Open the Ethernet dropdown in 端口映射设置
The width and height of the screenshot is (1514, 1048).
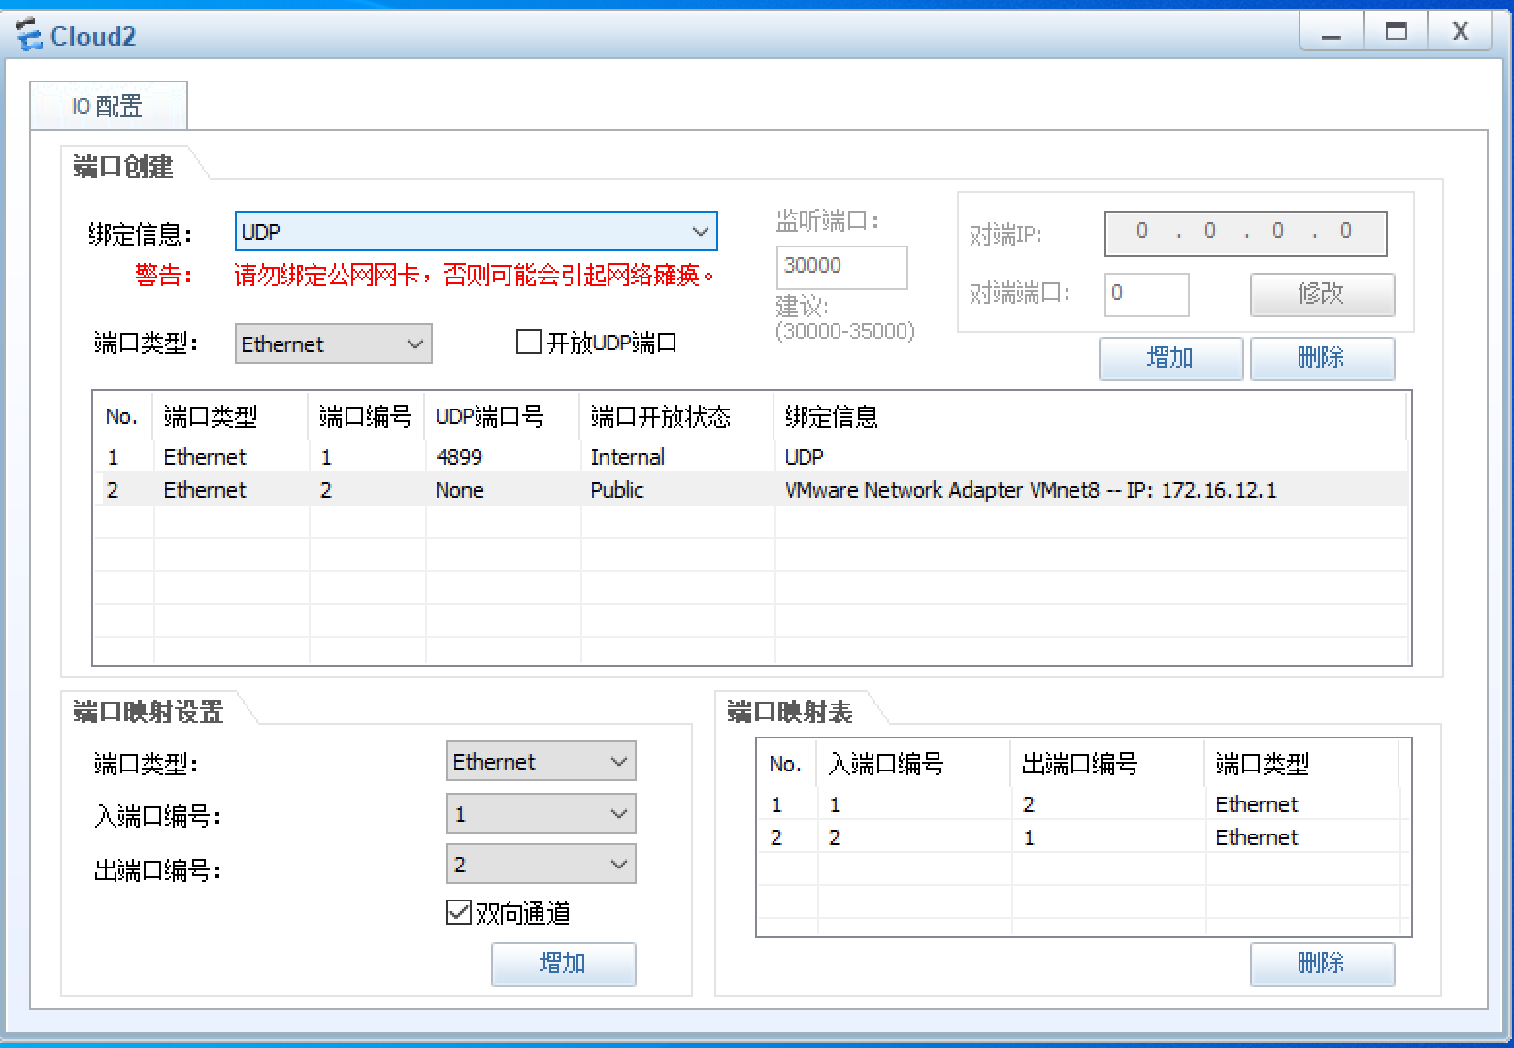(541, 762)
